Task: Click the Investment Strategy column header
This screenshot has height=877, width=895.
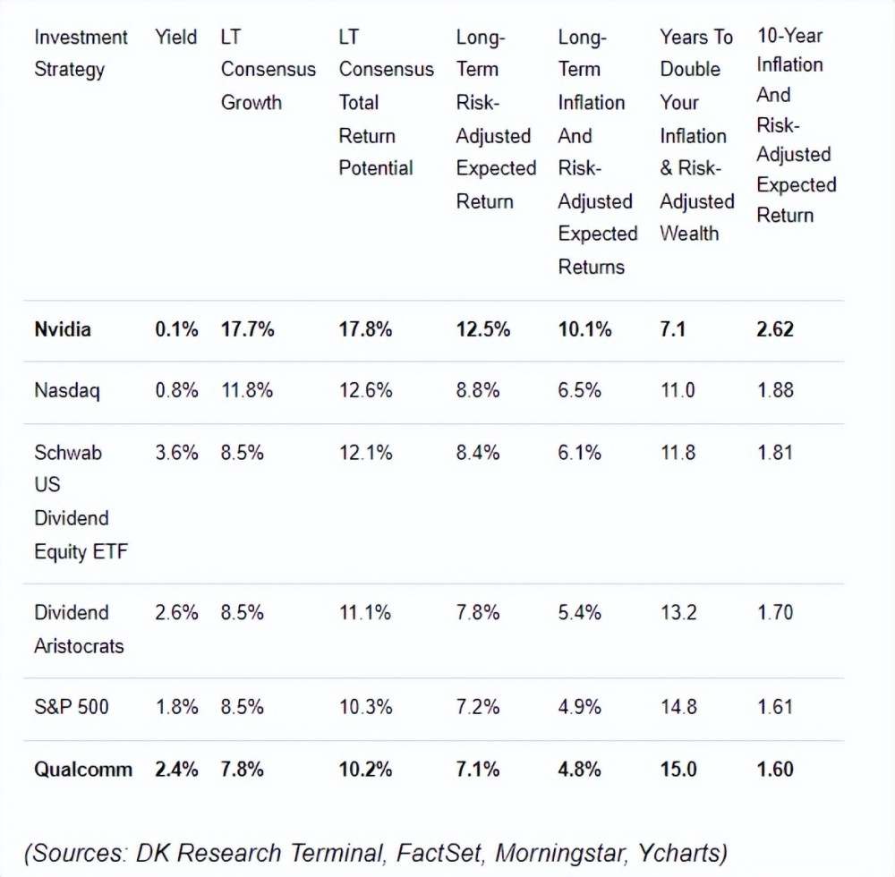Action: [81, 54]
